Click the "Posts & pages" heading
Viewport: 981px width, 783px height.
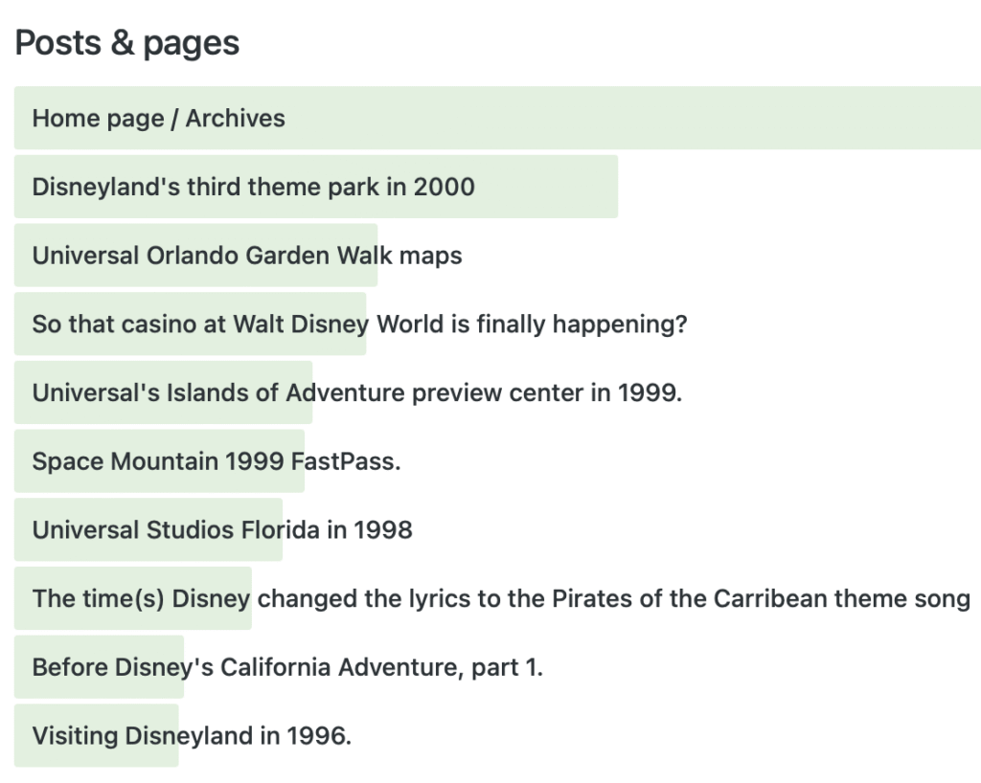click(127, 43)
